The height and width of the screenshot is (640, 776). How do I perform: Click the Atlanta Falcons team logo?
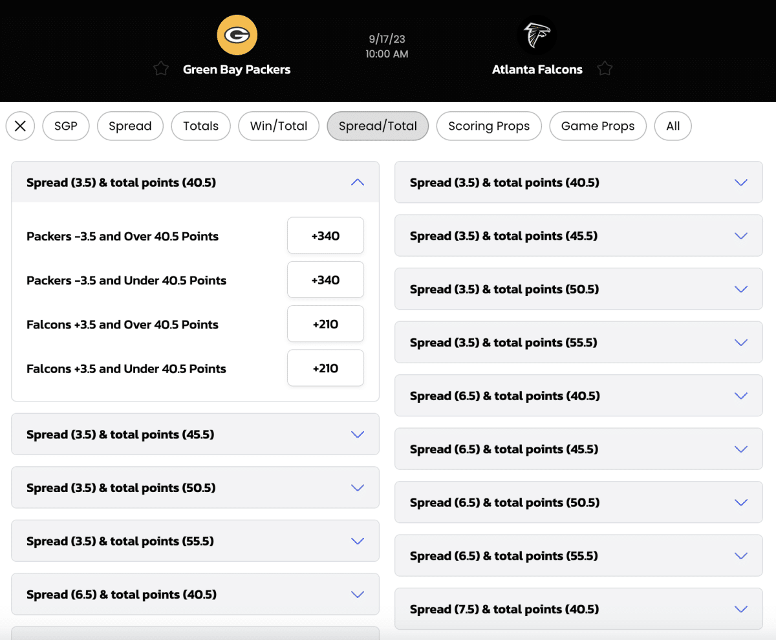(x=537, y=35)
